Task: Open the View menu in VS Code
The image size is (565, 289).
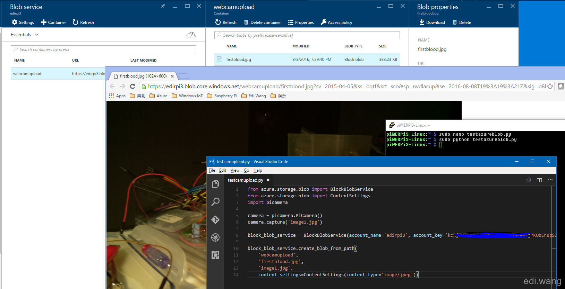Action: click(x=235, y=170)
